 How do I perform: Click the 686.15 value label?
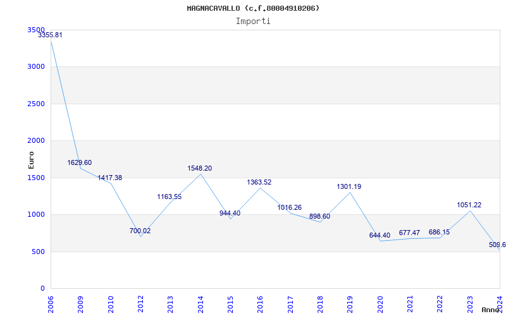click(439, 233)
